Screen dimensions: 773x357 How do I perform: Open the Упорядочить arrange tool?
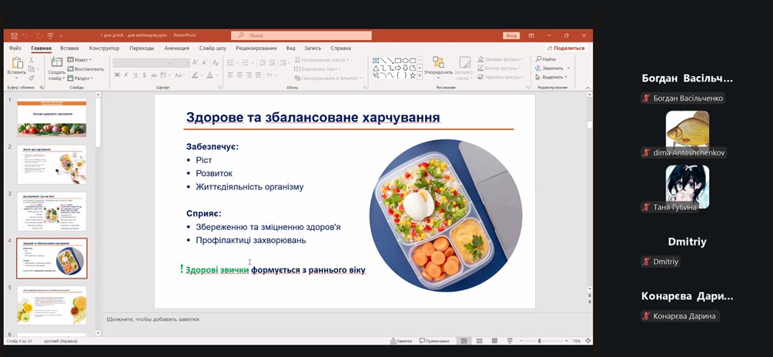click(x=437, y=66)
